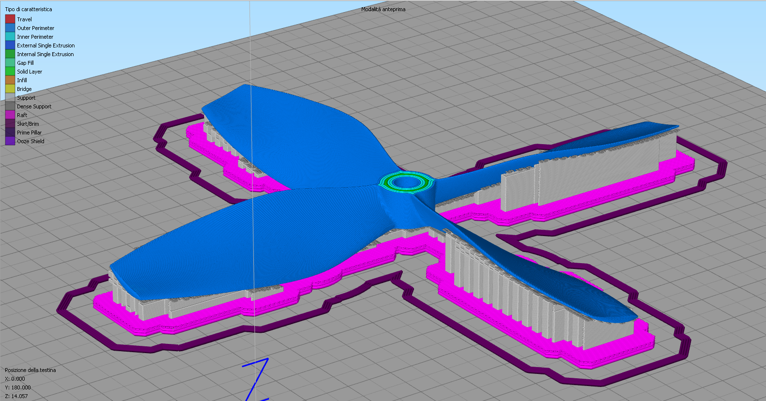
Task: Click the Skirt/Brim color swatch
Action: click(10, 124)
